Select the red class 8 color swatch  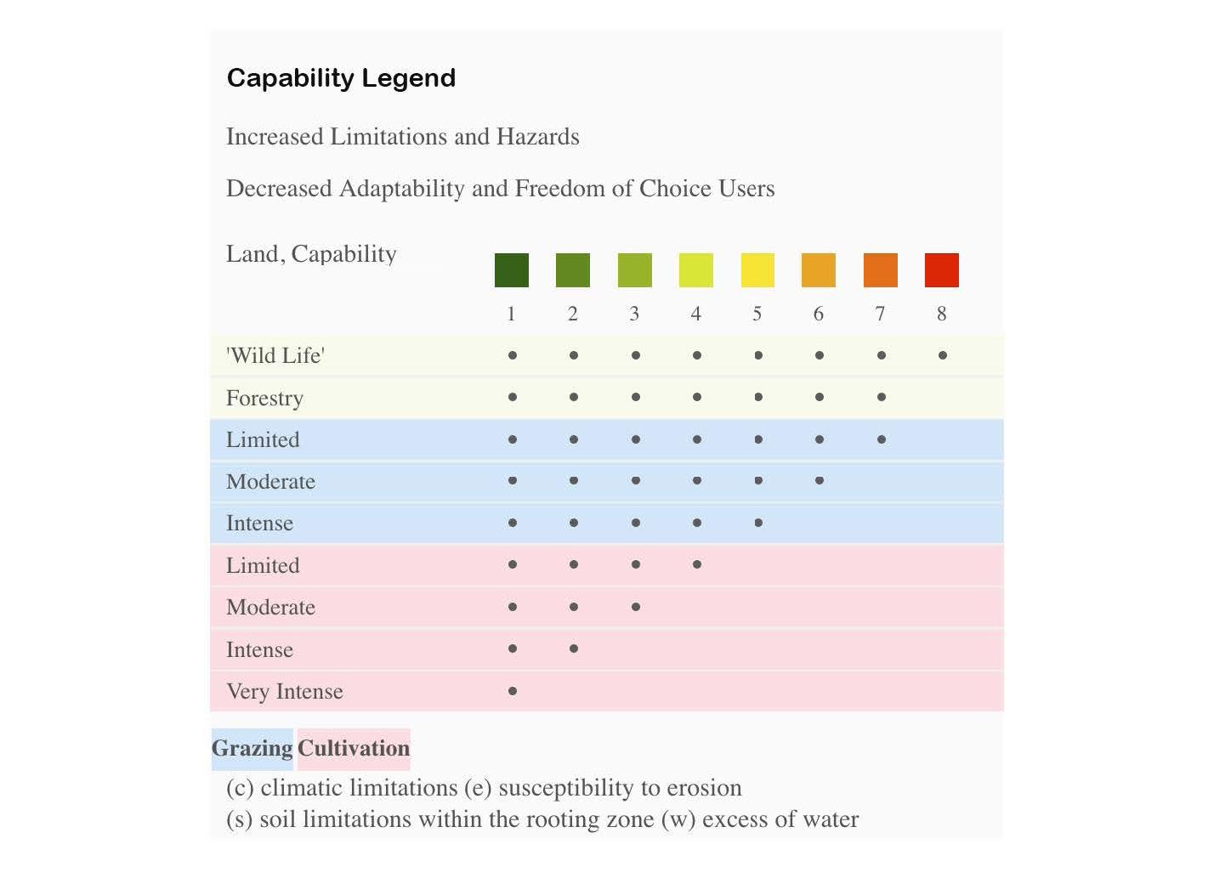[942, 270]
